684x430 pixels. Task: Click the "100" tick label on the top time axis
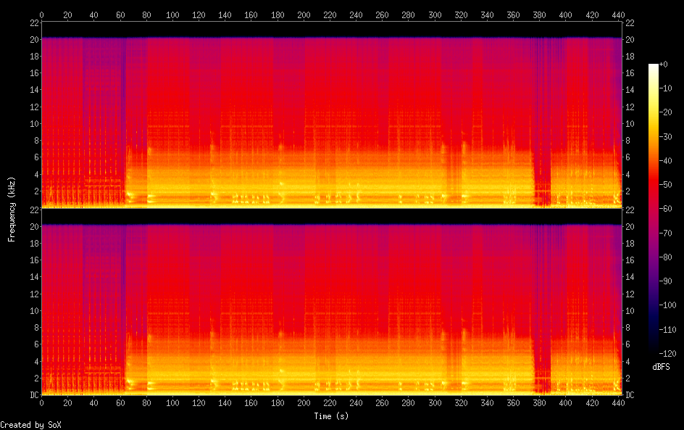(x=172, y=15)
